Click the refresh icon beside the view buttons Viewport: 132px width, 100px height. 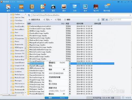pyautogui.click(x=99, y=20)
